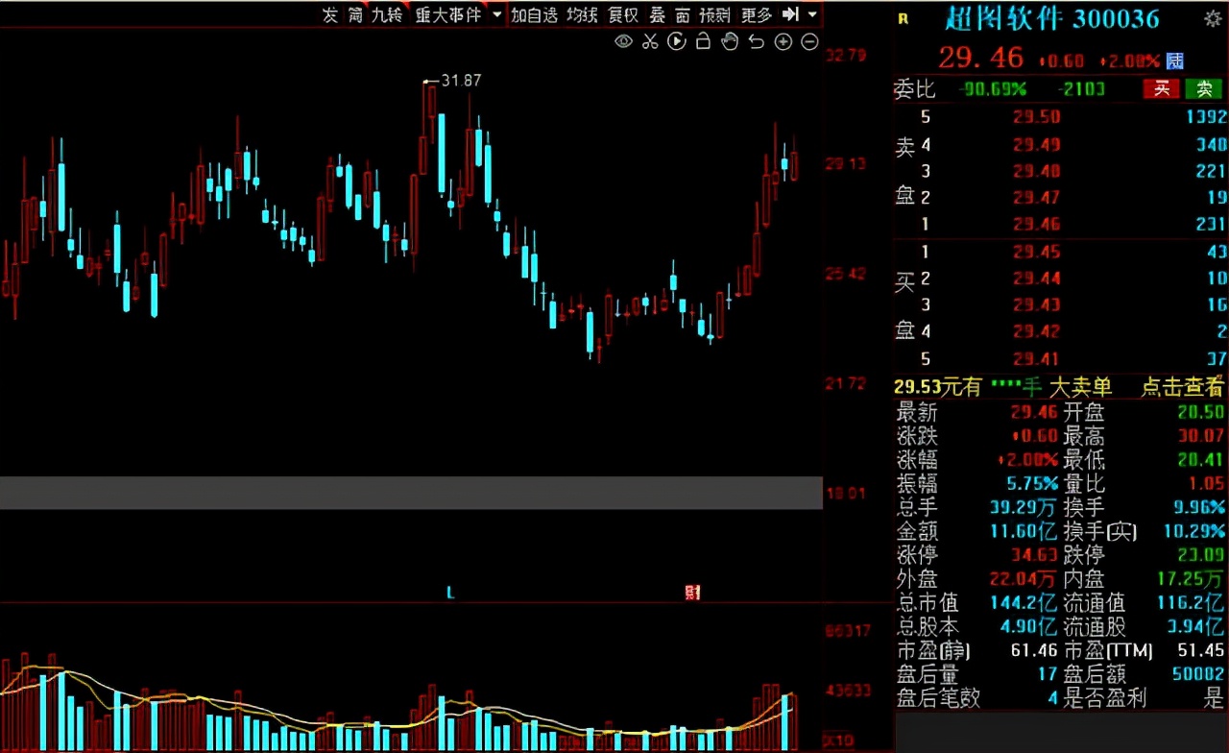
Task: Toggle the 复权 adjustment option
Action: (x=623, y=14)
